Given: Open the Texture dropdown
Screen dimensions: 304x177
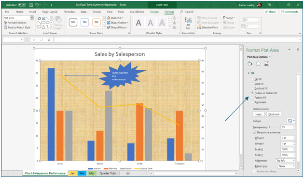Looking at the screenshot, I should tap(291, 121).
